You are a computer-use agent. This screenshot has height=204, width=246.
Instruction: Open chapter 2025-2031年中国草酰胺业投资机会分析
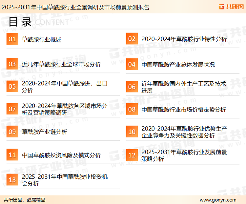pyautogui.click(x=65, y=180)
